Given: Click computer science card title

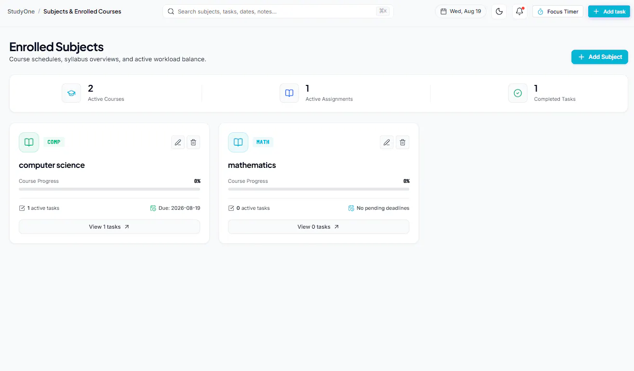Looking at the screenshot, I should pyautogui.click(x=52, y=165).
